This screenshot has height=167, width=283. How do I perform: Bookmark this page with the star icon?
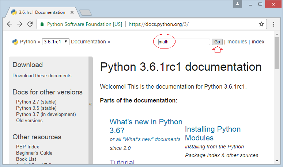coord(261,24)
